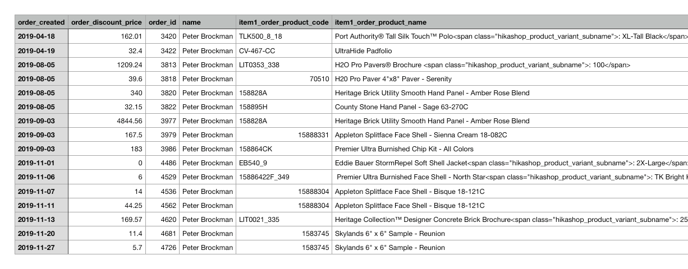Select the County Stone Hand Panel cell
The height and width of the screenshot is (269, 688).
510,107
